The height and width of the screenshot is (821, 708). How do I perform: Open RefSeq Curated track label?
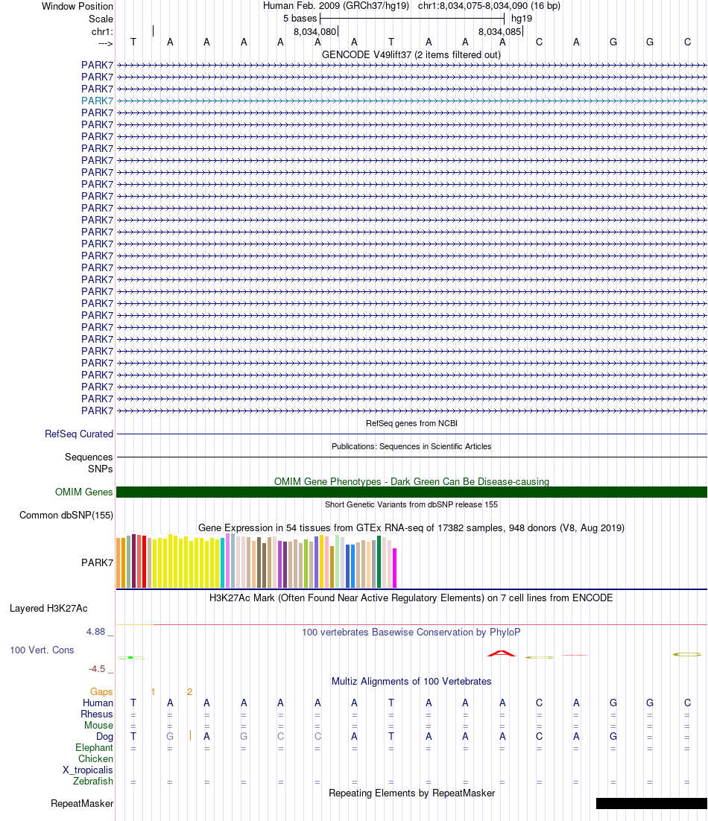coord(79,434)
